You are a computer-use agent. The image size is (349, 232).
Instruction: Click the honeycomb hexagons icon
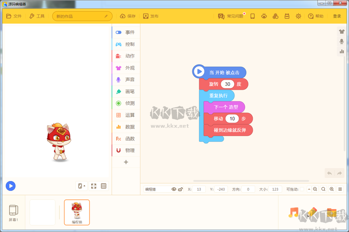pos(276,16)
